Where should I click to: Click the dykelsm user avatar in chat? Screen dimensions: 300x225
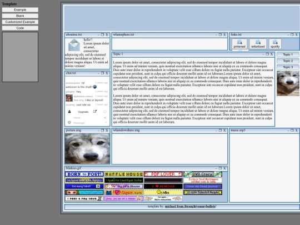[x=69, y=98]
